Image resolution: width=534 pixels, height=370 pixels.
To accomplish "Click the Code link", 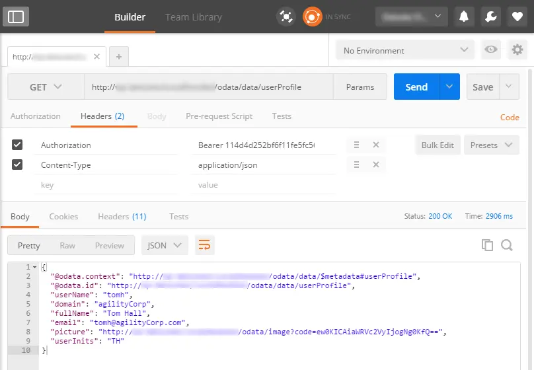I will pyautogui.click(x=510, y=118).
